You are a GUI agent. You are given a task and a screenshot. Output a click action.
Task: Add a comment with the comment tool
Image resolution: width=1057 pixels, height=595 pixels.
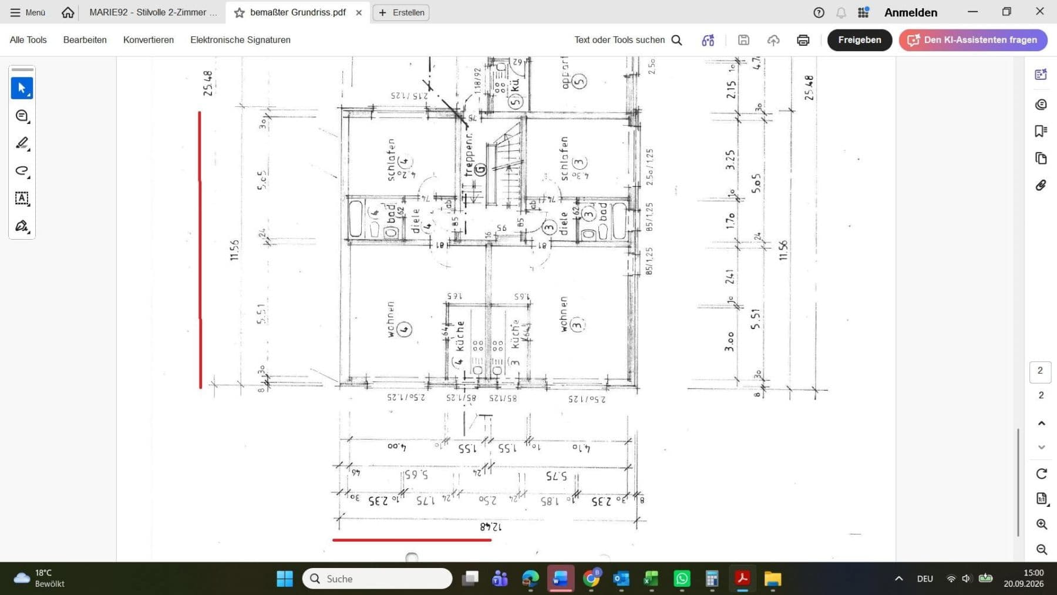click(x=22, y=116)
